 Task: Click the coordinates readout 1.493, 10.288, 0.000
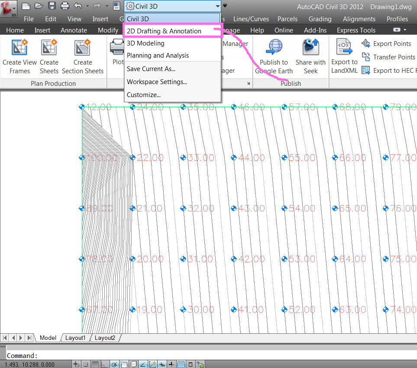pyautogui.click(x=29, y=364)
